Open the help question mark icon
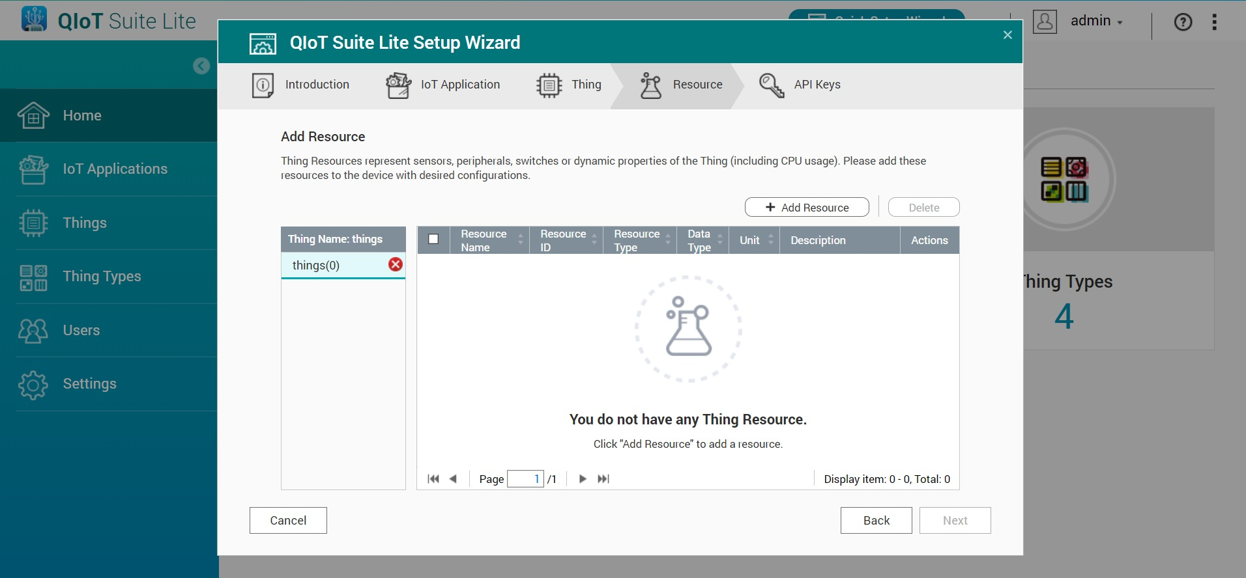This screenshot has width=1246, height=578. pos(1183,22)
